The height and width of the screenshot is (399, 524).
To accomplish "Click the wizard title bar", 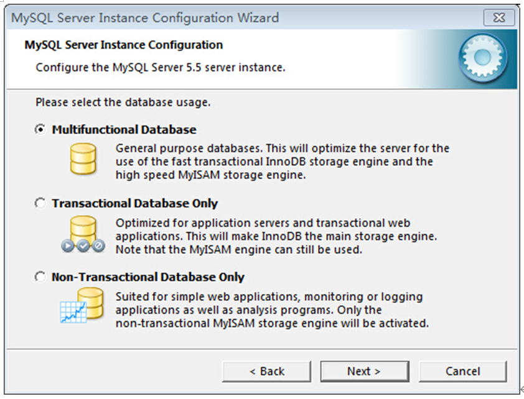I will pyautogui.click(x=249, y=18).
